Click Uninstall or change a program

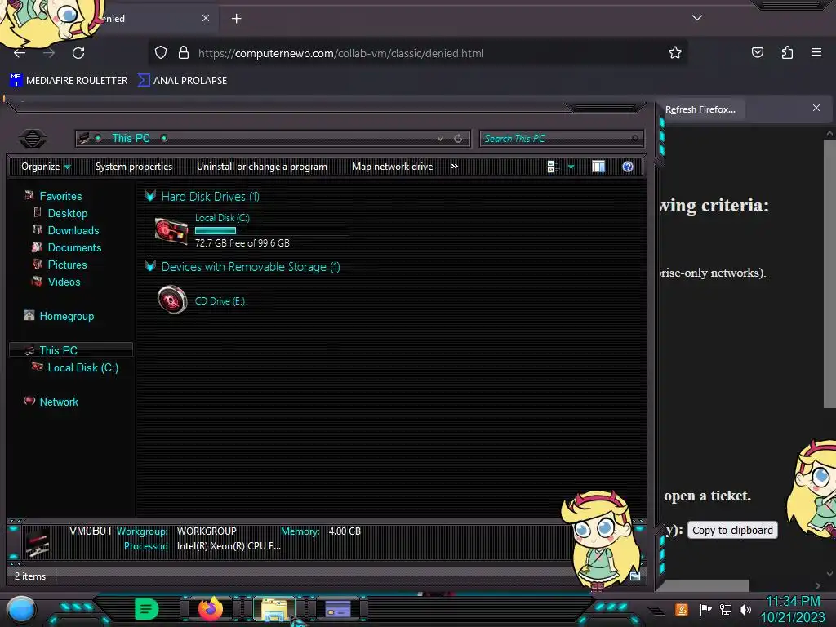(262, 167)
